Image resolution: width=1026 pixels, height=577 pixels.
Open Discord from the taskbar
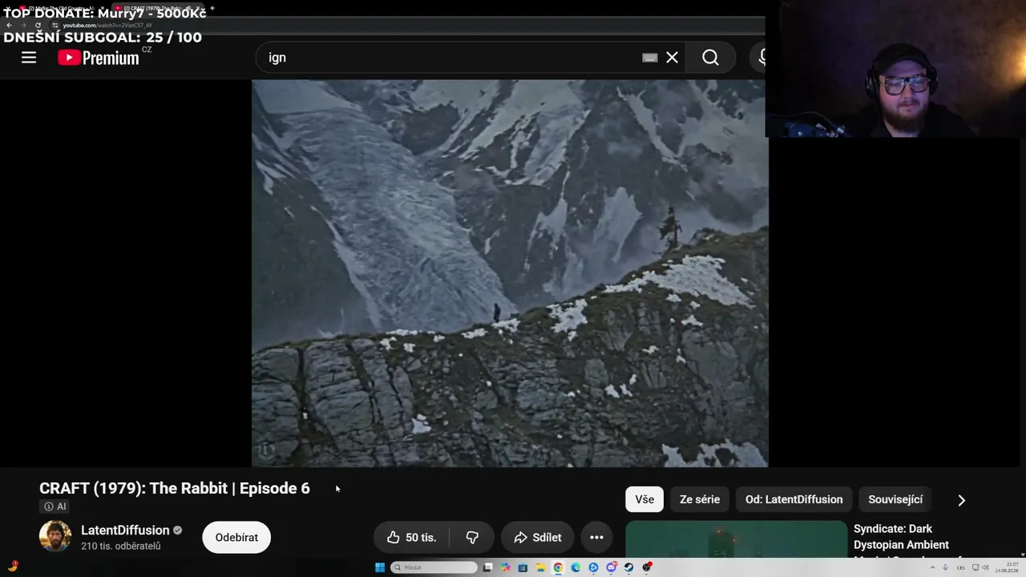tap(611, 567)
